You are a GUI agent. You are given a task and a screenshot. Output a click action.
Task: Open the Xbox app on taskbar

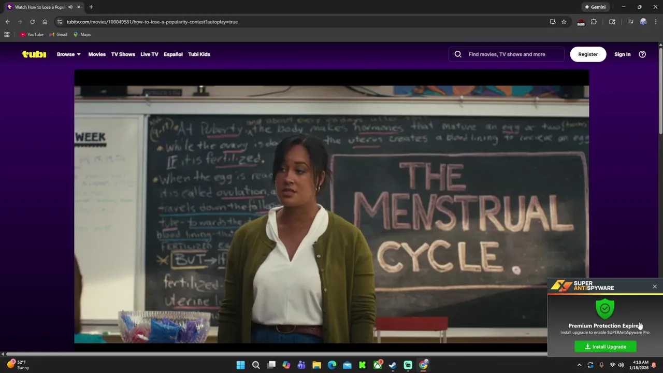(x=378, y=365)
